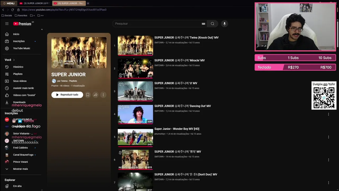
Task: Open 'Twins (Knock Out)' MV title
Action: pos(186,38)
